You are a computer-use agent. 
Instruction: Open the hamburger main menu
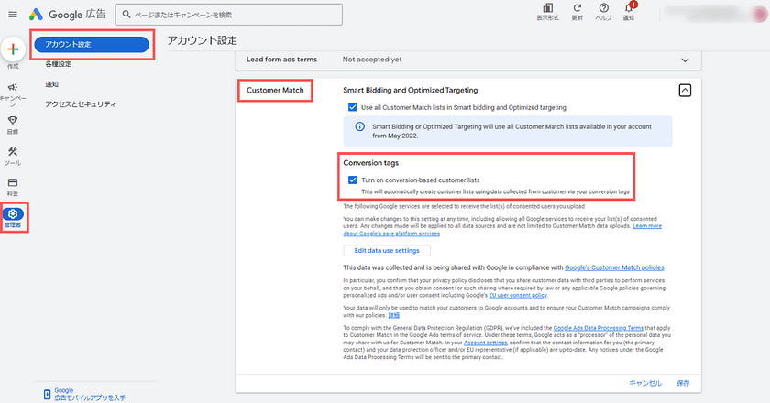click(13, 15)
